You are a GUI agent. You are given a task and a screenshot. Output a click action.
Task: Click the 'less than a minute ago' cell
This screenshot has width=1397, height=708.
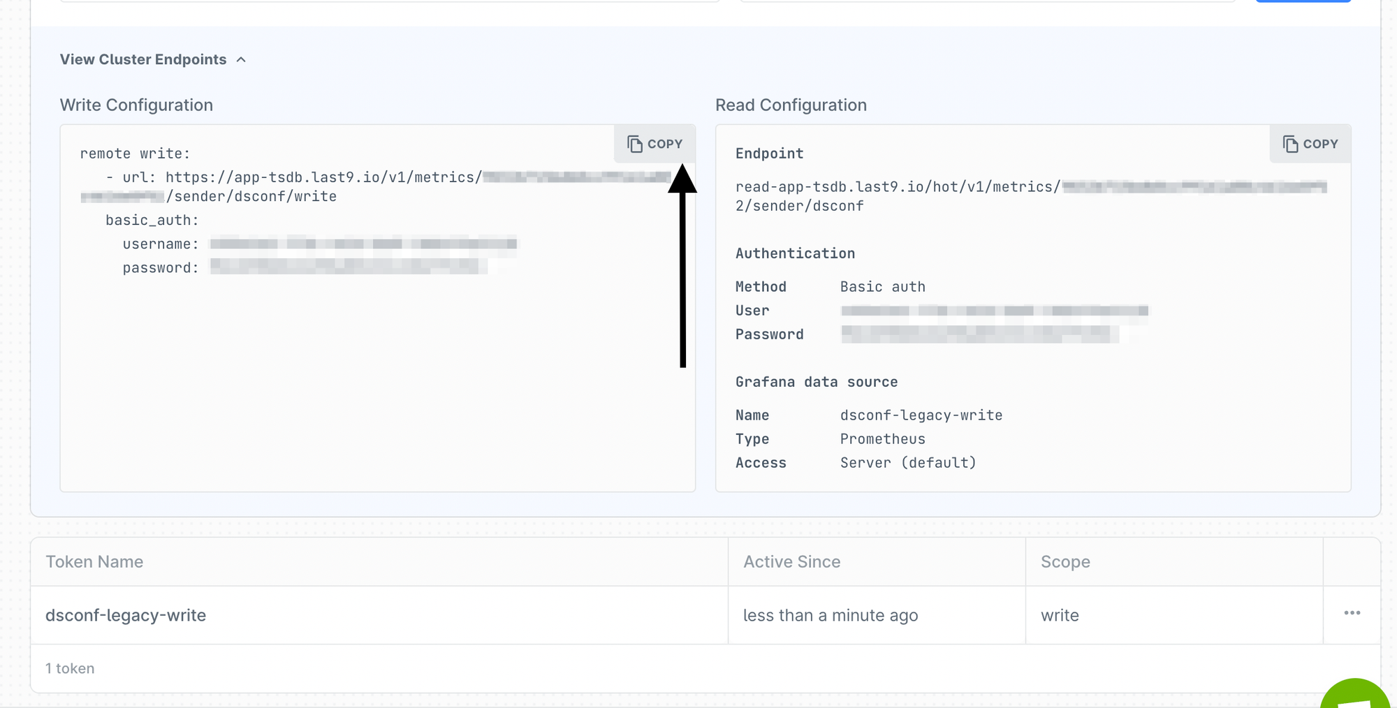[831, 615]
